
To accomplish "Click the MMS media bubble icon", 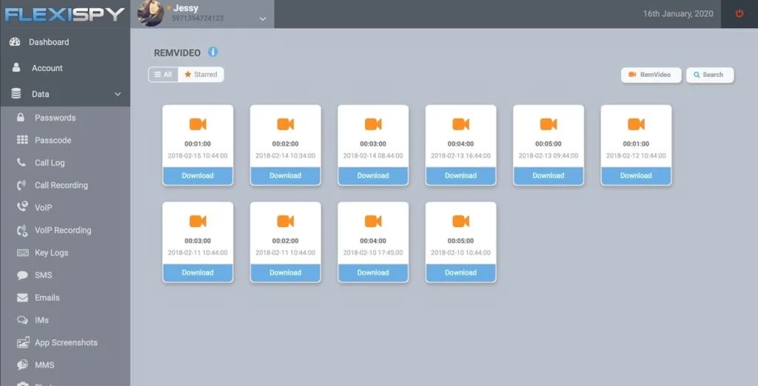I will [22, 365].
